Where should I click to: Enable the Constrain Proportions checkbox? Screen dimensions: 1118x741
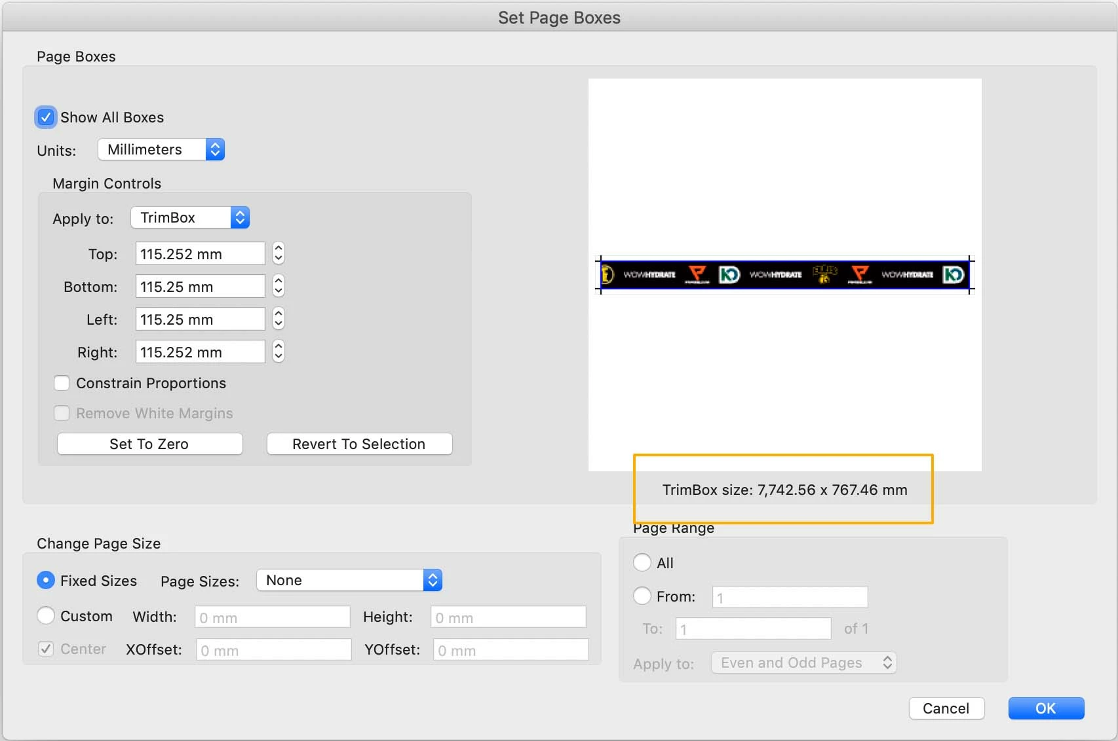tap(62, 383)
